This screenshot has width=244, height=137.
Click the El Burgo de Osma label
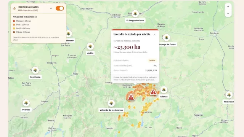(x=135, y=21)
